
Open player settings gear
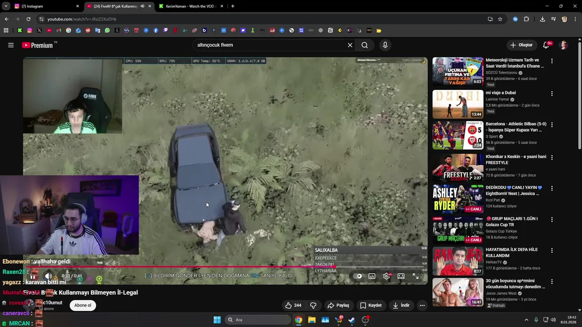tap(386, 276)
